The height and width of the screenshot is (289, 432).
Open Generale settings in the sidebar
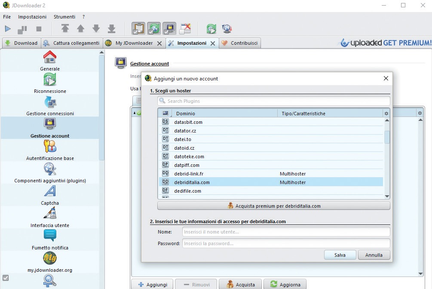click(x=50, y=61)
